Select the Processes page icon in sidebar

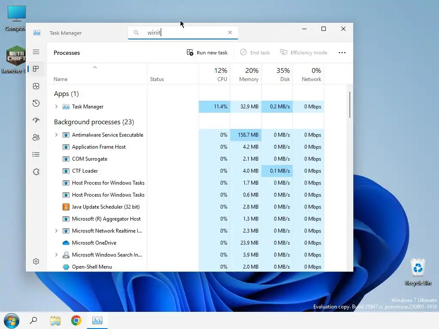coord(36,69)
